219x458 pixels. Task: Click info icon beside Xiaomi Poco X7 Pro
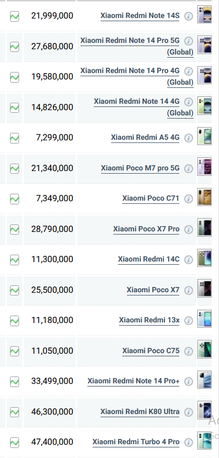pos(189,230)
